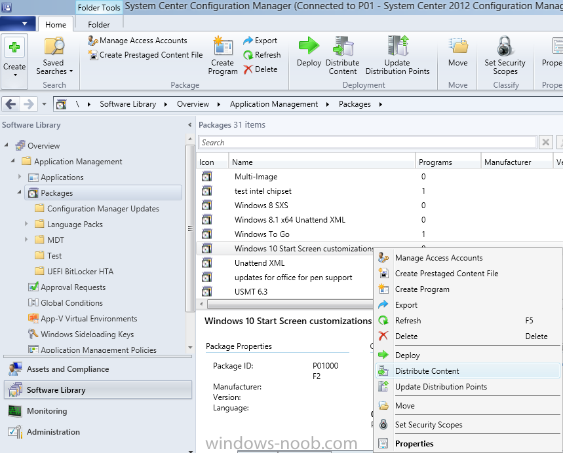This screenshot has height=453, width=563.
Task: Click the Set Security Scopes padlock icon
Action: [x=505, y=46]
